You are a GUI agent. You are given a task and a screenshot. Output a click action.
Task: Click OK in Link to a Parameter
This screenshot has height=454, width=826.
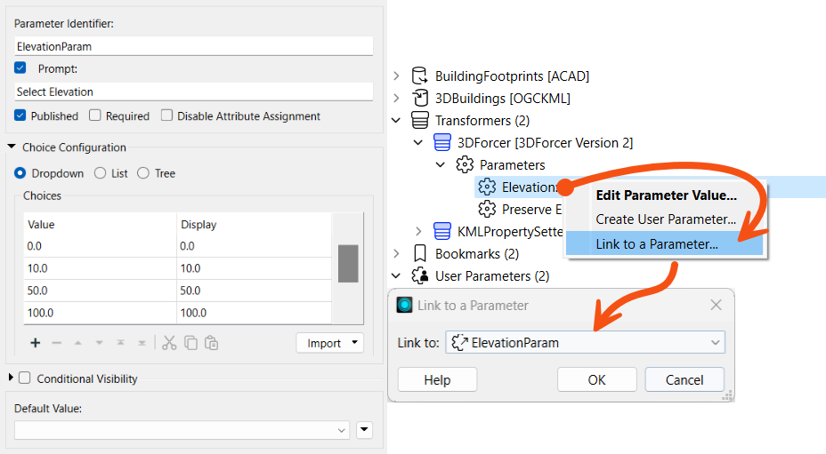click(597, 380)
